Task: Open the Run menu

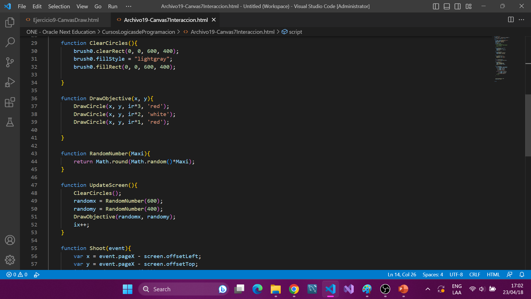Action: (113, 6)
